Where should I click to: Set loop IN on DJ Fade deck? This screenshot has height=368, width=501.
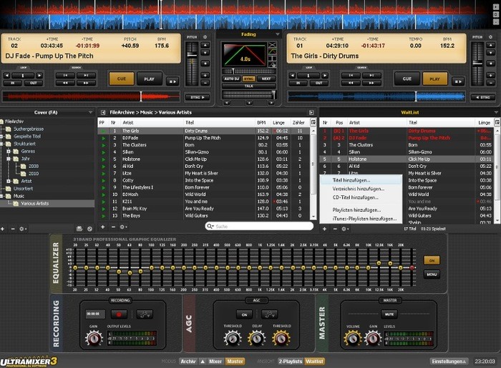coord(13,83)
